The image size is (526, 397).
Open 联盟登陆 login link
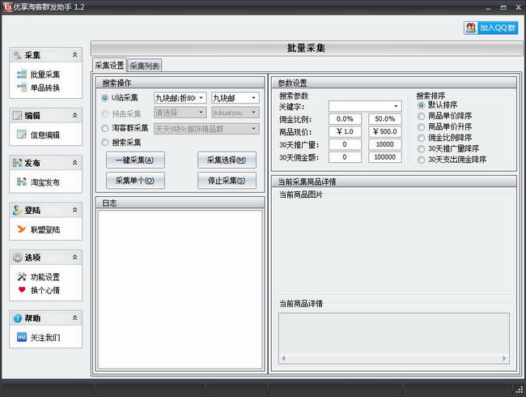point(45,229)
